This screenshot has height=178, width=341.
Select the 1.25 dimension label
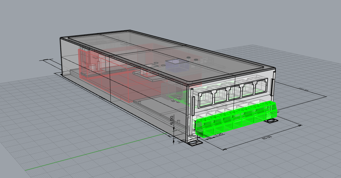tap(219, 135)
